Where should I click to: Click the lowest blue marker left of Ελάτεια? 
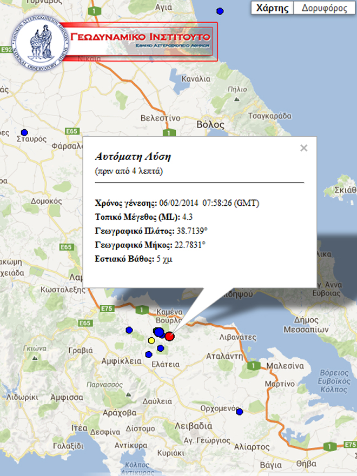click(x=149, y=354)
